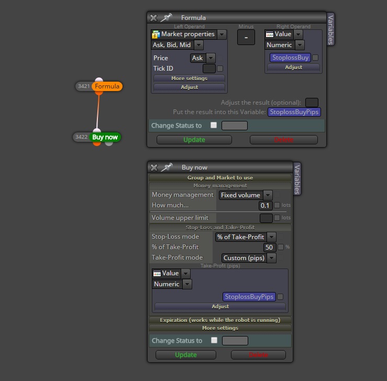Collapse the Money management section header

click(220, 186)
